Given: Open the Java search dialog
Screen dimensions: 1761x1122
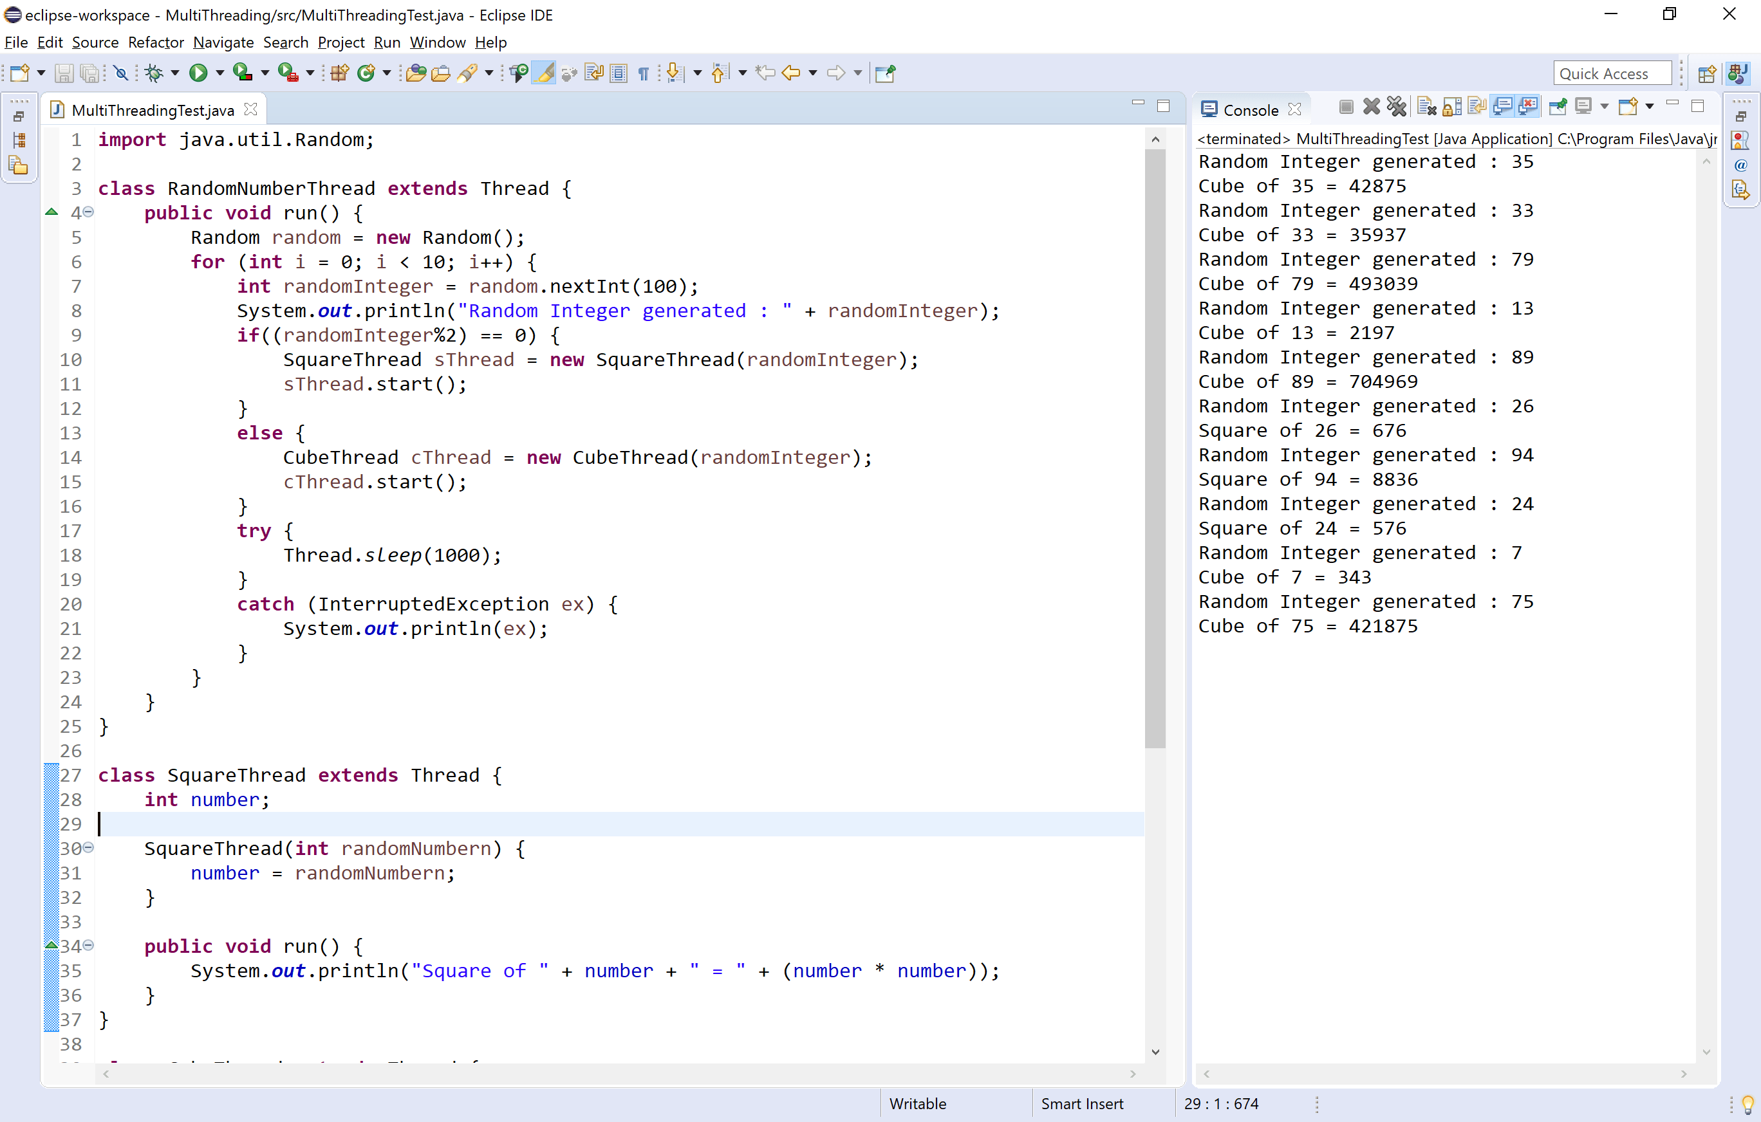Looking at the screenshot, I should pos(469,72).
